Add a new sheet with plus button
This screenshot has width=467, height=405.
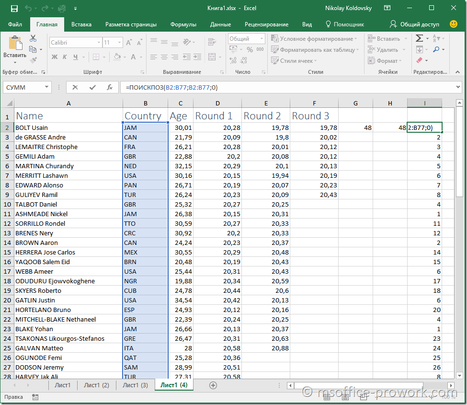[213, 385]
